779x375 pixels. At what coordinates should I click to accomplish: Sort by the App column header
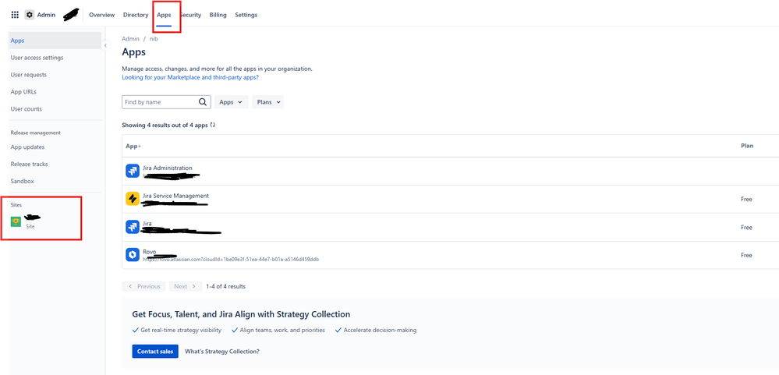[133, 146]
